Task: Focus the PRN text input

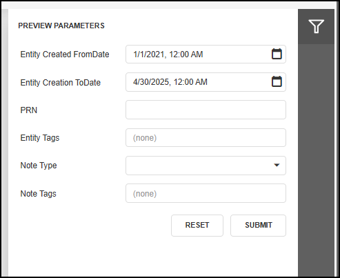Action: (206, 110)
